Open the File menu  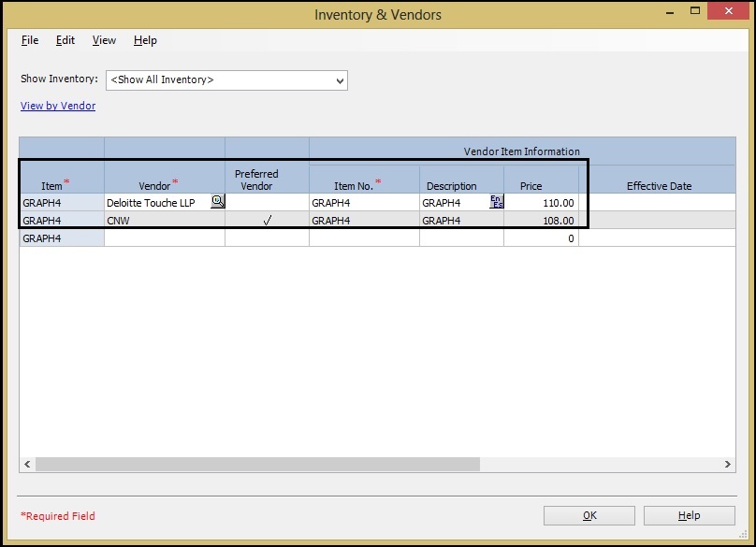point(30,40)
